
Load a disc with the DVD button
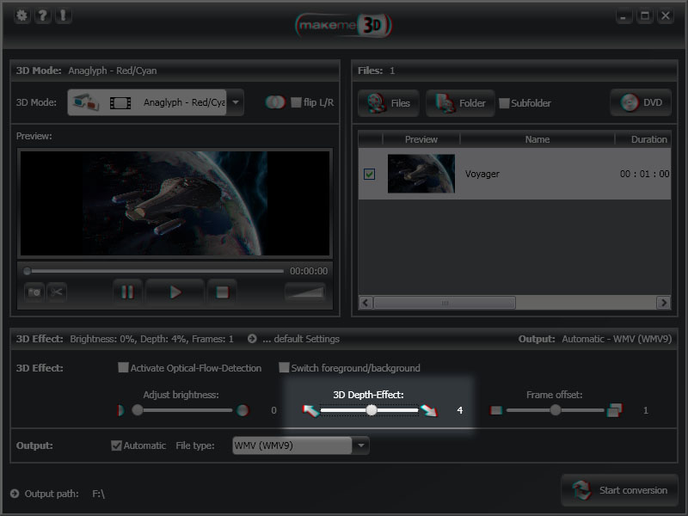tap(641, 102)
